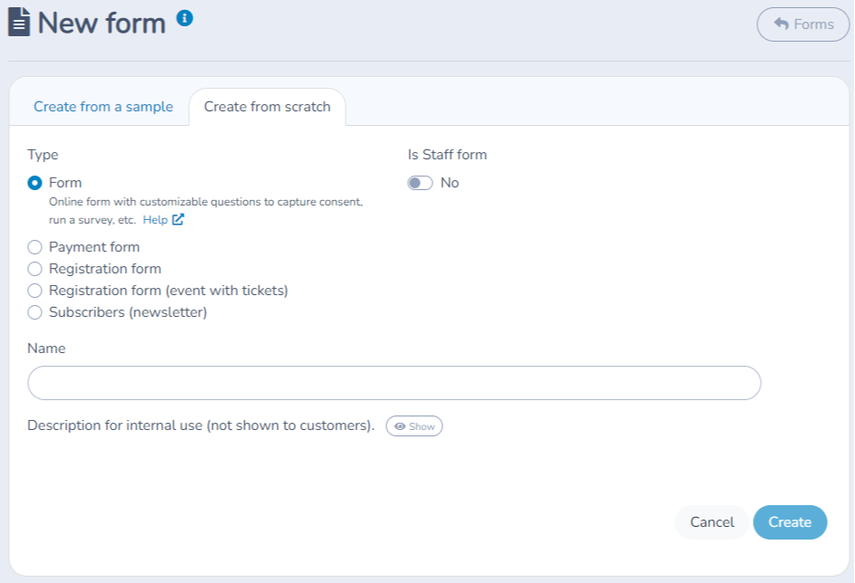
Task: Select the Subscribers newsletter option
Action: [34, 312]
